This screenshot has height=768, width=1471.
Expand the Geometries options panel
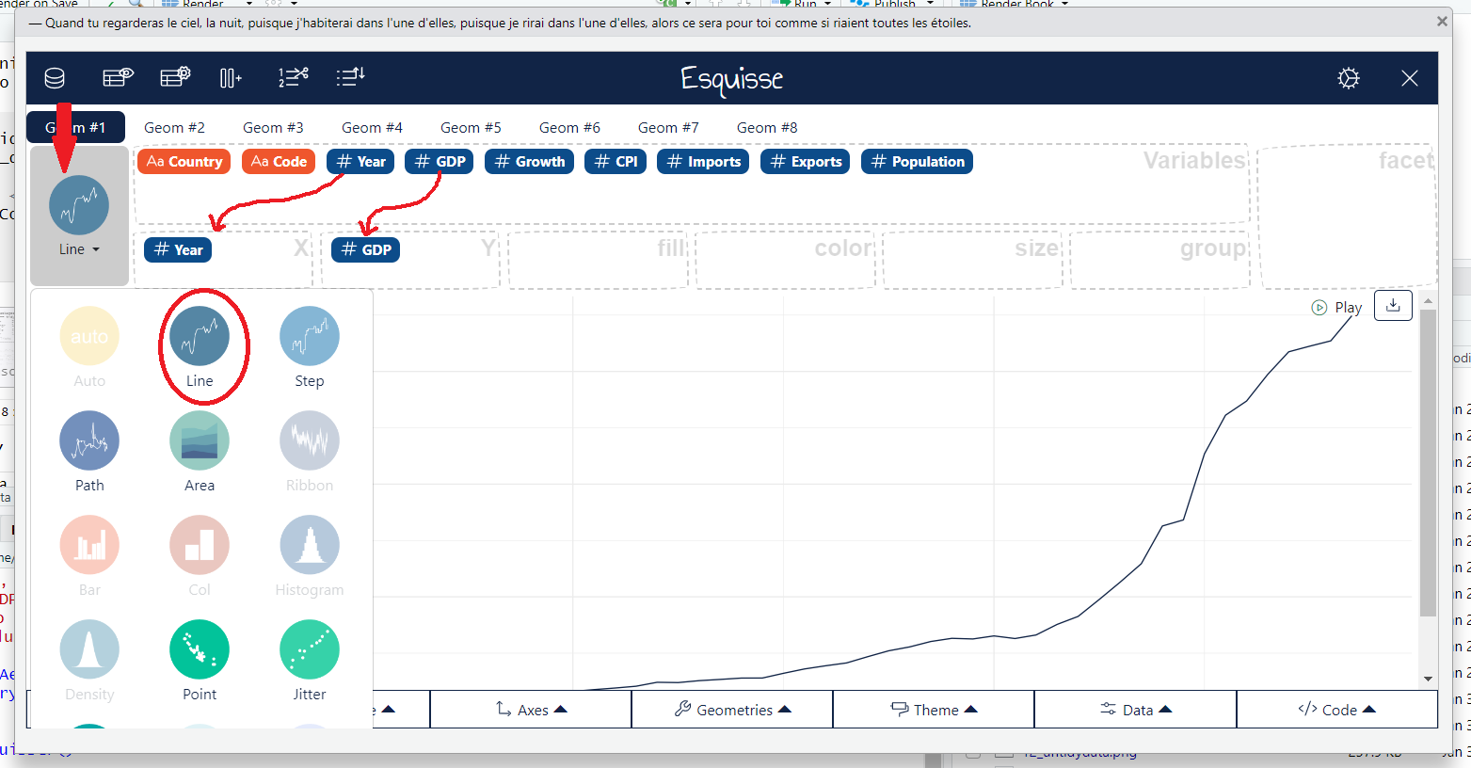pyautogui.click(x=732, y=710)
